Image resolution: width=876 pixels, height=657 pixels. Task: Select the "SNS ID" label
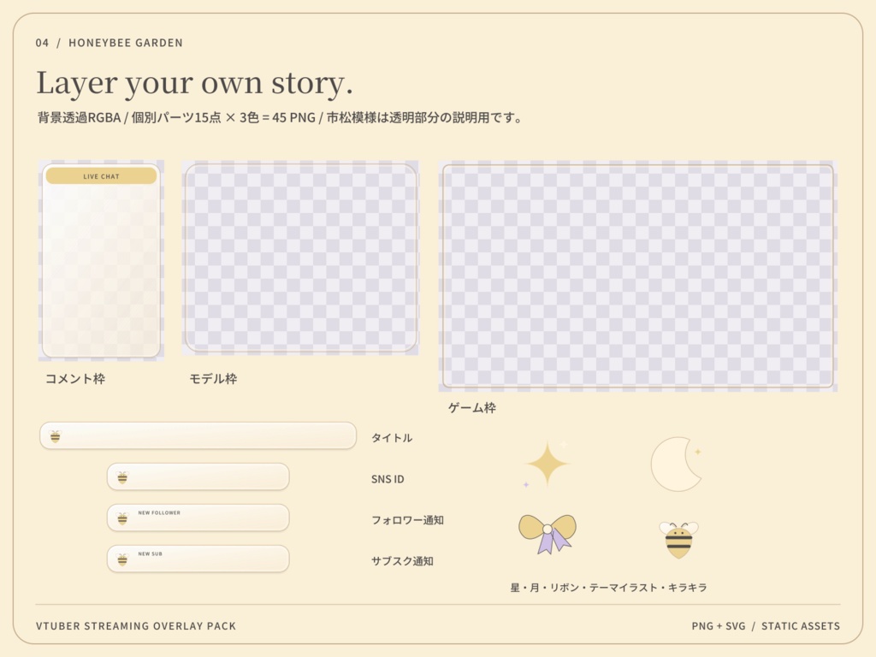[x=388, y=479]
